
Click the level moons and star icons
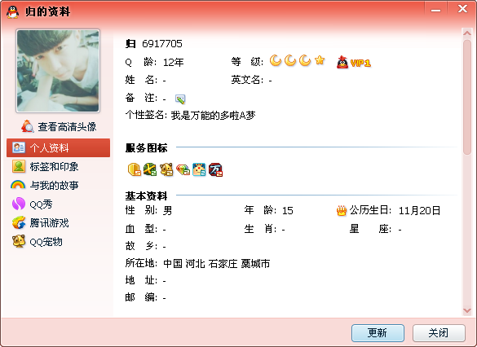click(x=298, y=61)
